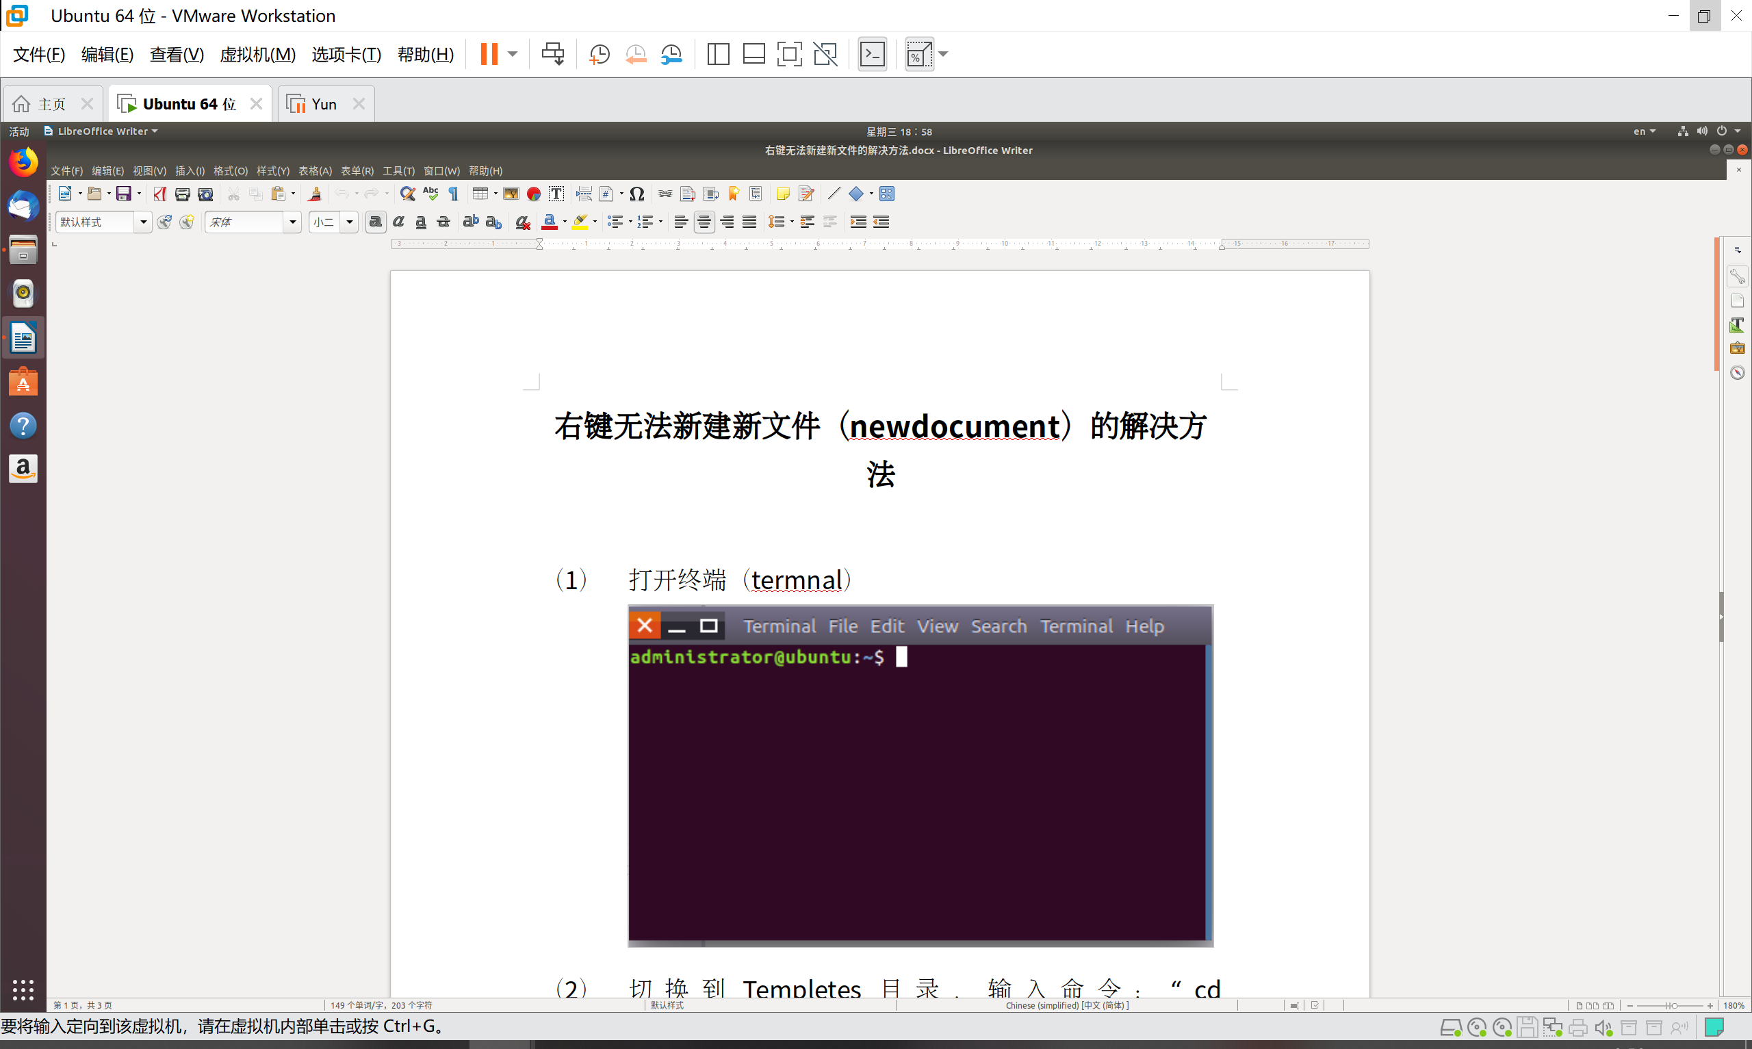Open the line spacing dropdown arrow
The height and width of the screenshot is (1049, 1752).
point(792,222)
